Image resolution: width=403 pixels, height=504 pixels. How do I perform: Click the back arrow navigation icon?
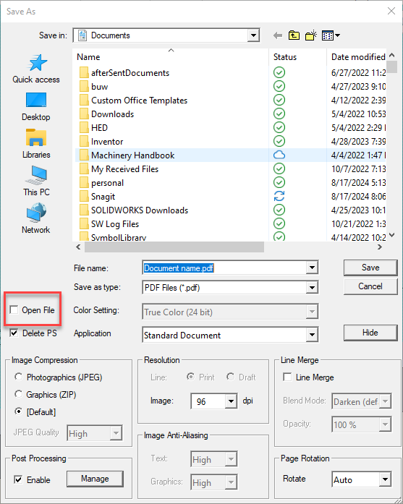coord(278,35)
